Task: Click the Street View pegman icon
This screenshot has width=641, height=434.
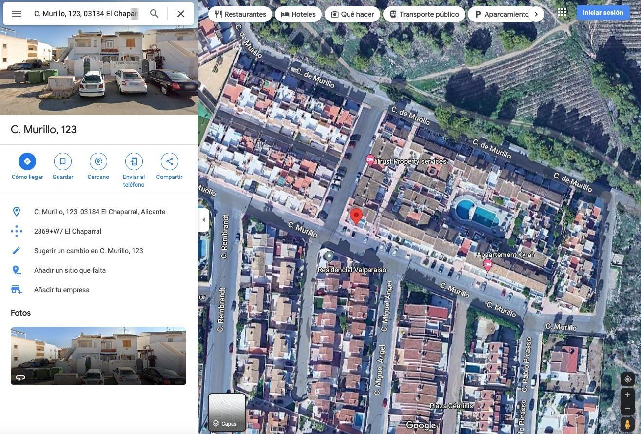Action: coord(627,424)
